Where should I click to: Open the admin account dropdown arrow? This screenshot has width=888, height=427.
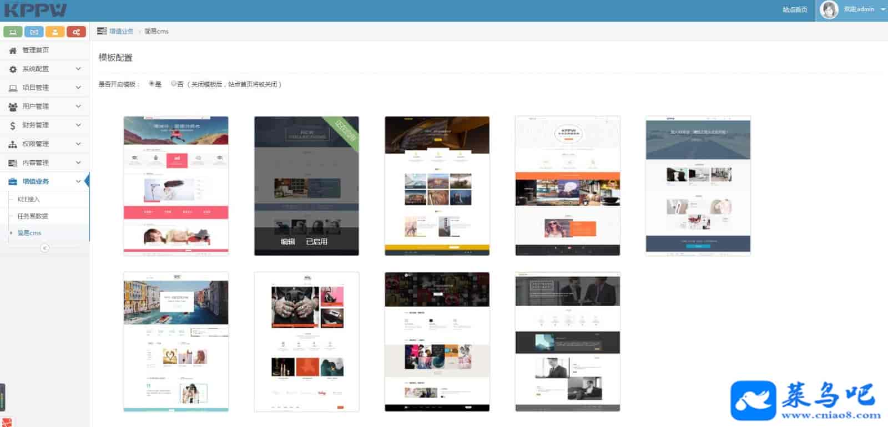[x=882, y=9]
